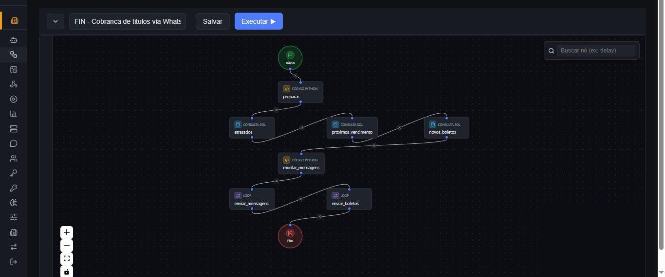Select the 'montar_mensagens' Python code node
The height and width of the screenshot is (277, 665).
(x=301, y=163)
